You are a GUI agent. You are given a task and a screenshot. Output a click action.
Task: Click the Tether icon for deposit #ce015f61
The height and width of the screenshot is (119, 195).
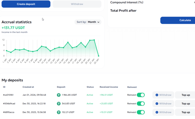(59, 95)
